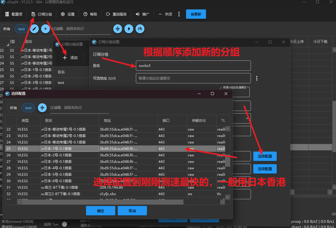Click the 有更新 update button
Viewport: 336px width, 228px height.
pyautogui.click(x=196, y=14)
